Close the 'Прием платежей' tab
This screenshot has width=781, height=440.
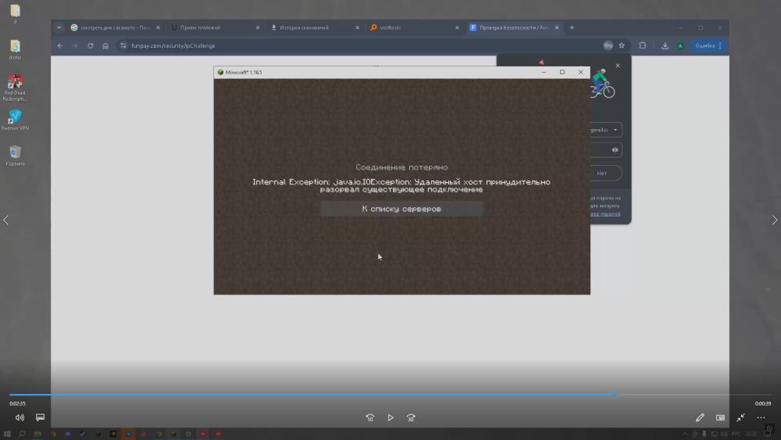coord(258,27)
